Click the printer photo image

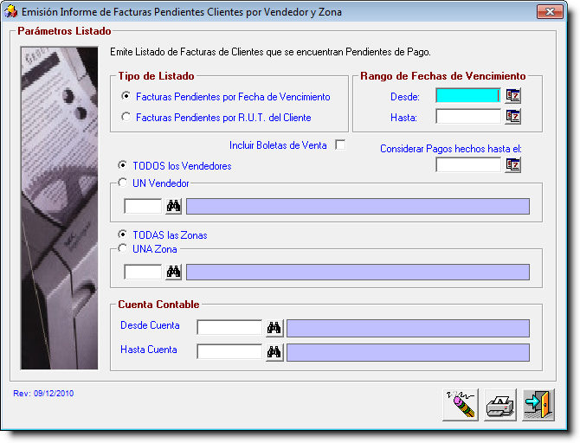[x=60, y=208]
